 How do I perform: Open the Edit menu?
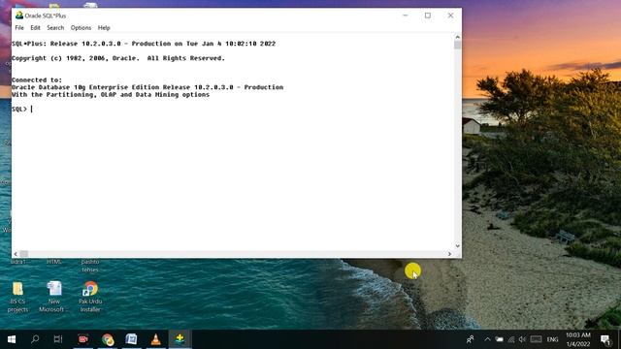(35, 28)
